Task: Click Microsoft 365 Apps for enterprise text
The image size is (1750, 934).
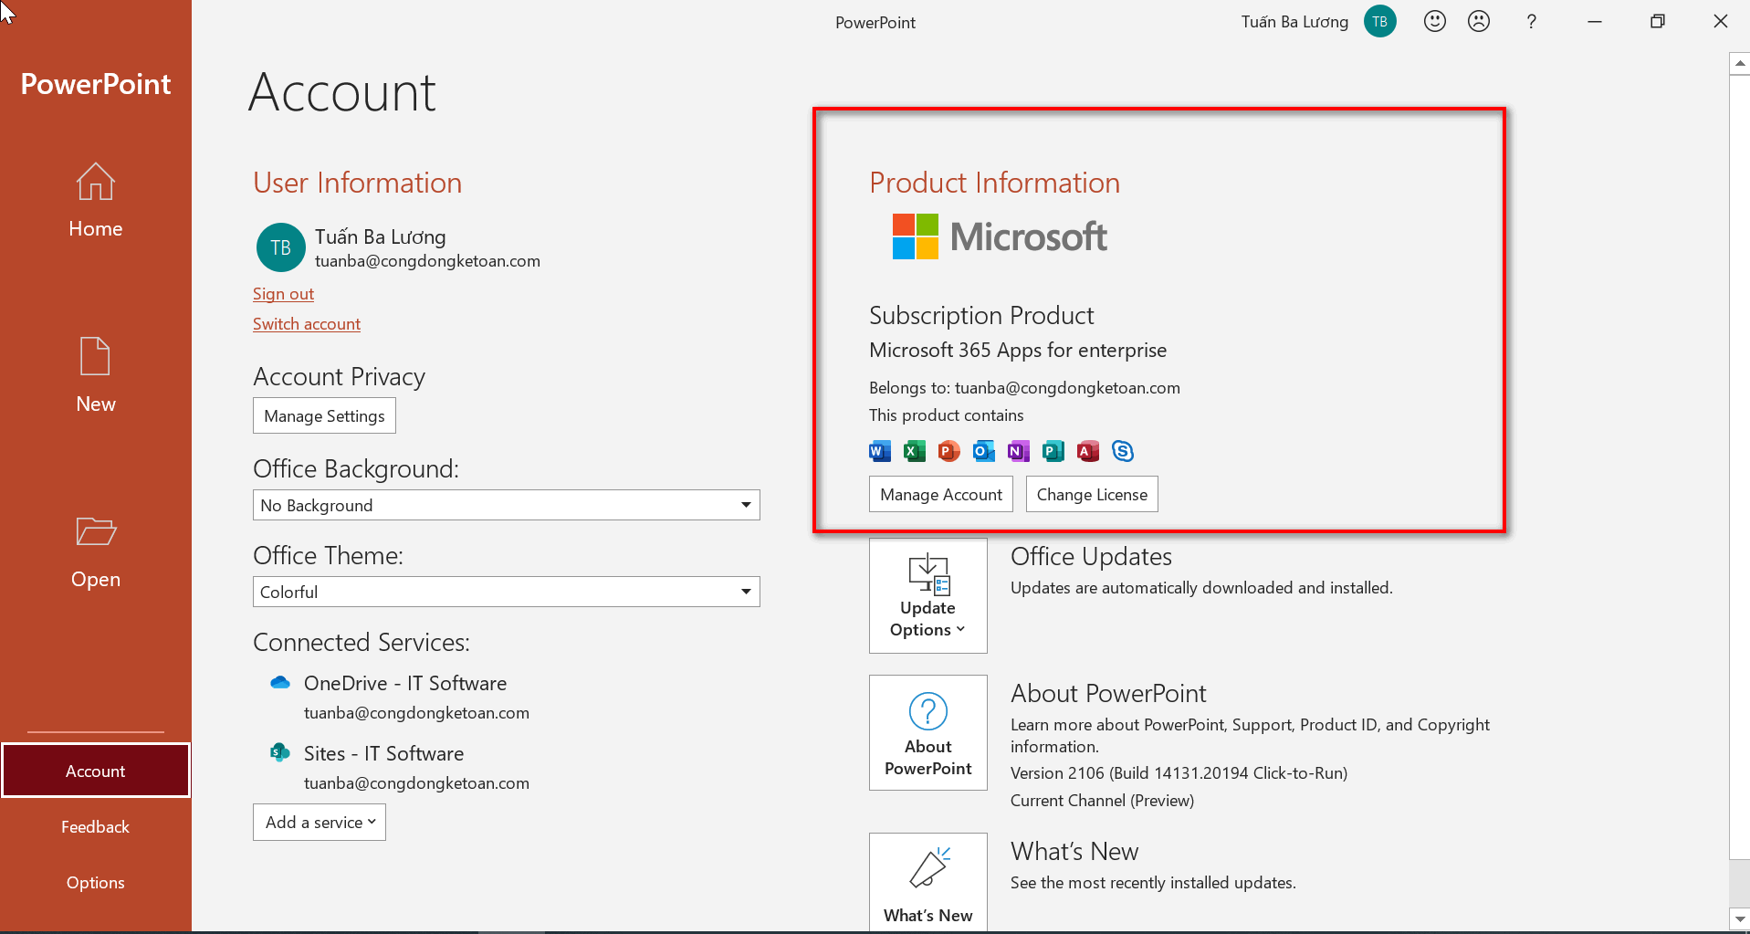Action: 1018,350
